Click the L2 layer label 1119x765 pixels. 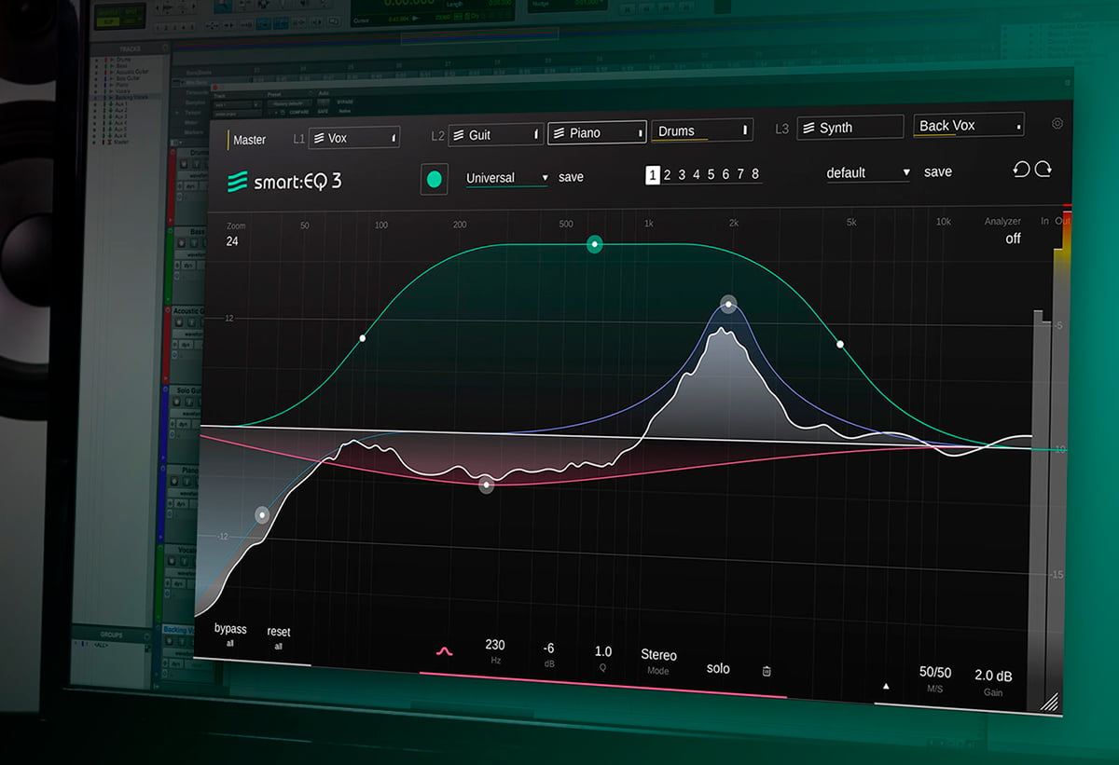pos(438,136)
